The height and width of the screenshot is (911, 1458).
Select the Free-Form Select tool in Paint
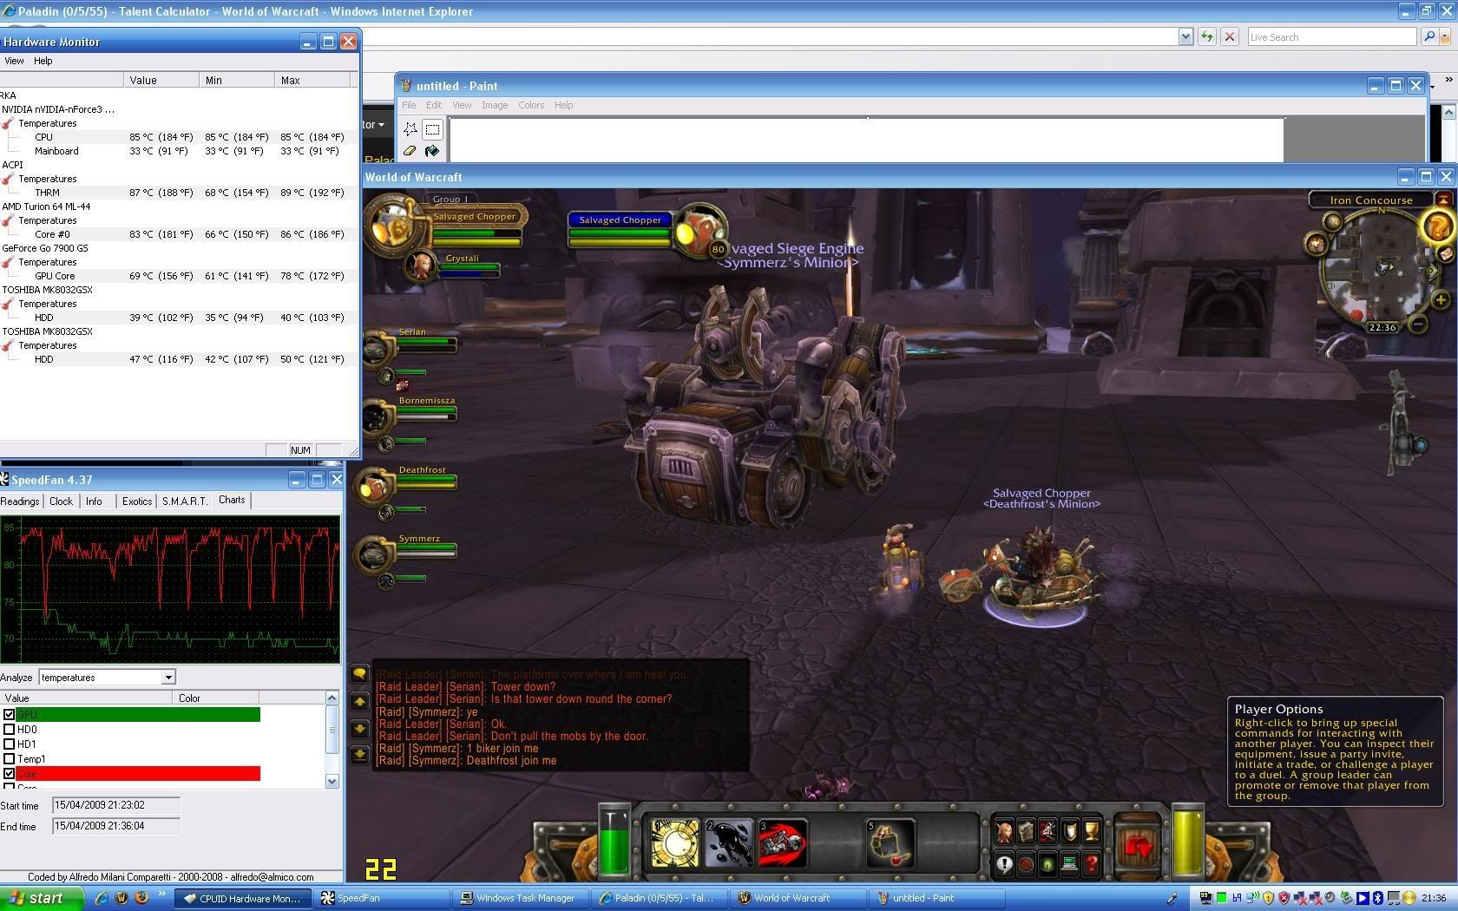[410, 129]
